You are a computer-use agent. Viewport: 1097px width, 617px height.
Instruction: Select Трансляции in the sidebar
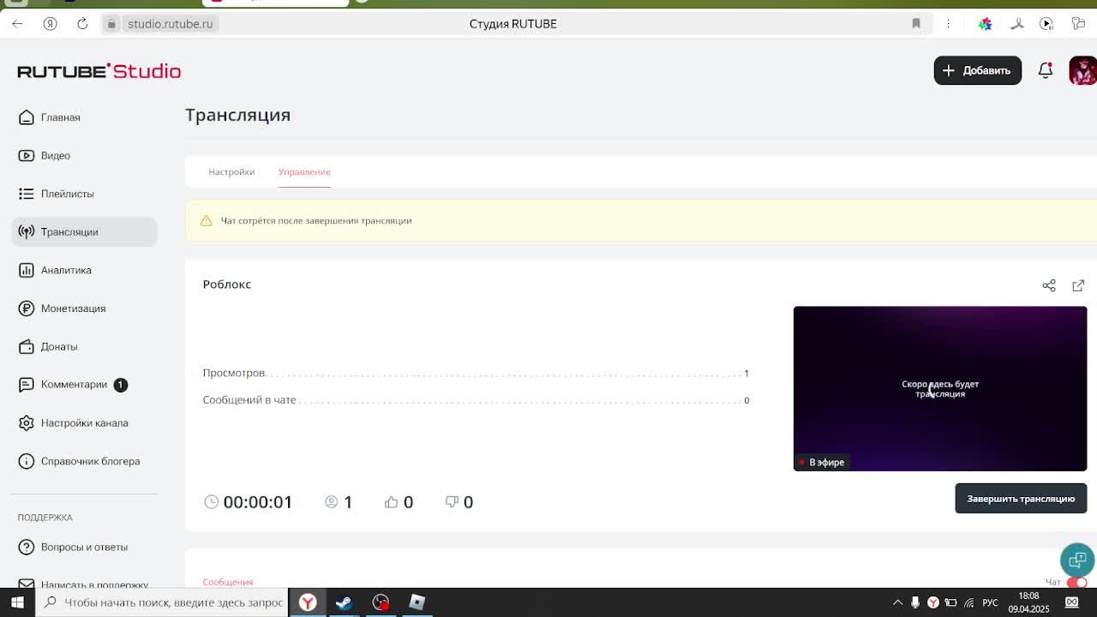pos(84,231)
